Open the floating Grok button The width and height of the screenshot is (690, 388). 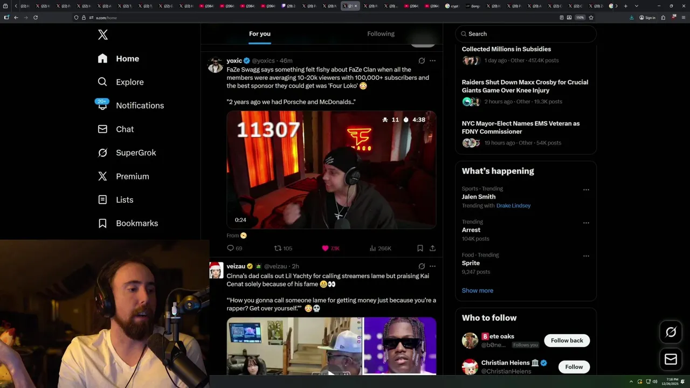(x=671, y=332)
